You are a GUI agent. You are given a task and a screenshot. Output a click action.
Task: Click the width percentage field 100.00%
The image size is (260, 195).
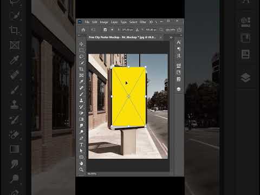pyautogui.click(x=170, y=30)
